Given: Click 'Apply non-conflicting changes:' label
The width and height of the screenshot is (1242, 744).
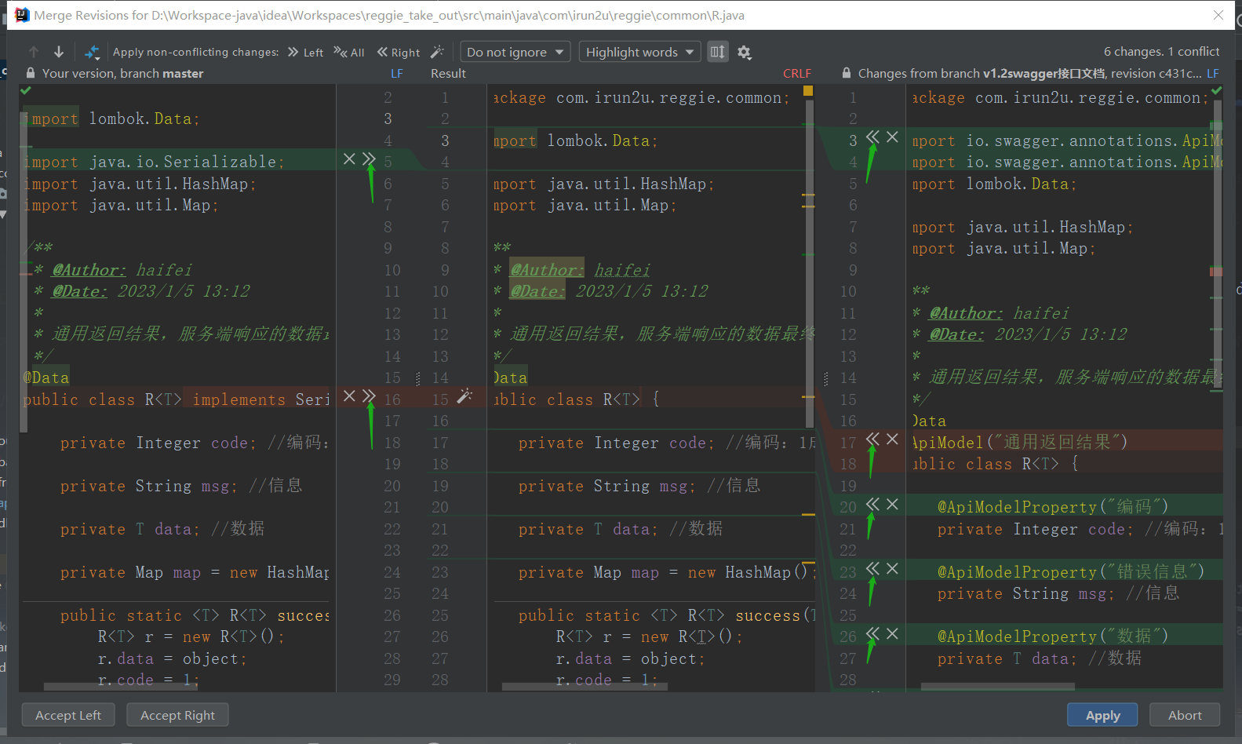Looking at the screenshot, I should (x=195, y=52).
